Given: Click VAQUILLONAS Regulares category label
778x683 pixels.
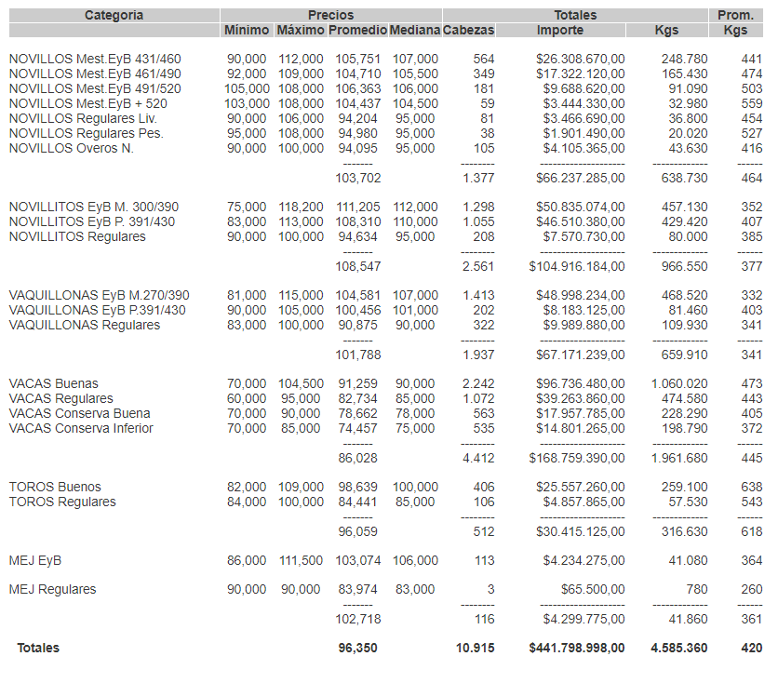Looking at the screenshot, I should coord(85,325).
